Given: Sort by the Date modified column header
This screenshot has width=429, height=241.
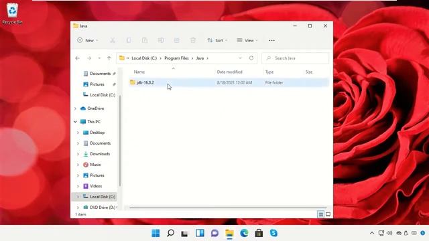Looking at the screenshot, I should click(x=229, y=72).
